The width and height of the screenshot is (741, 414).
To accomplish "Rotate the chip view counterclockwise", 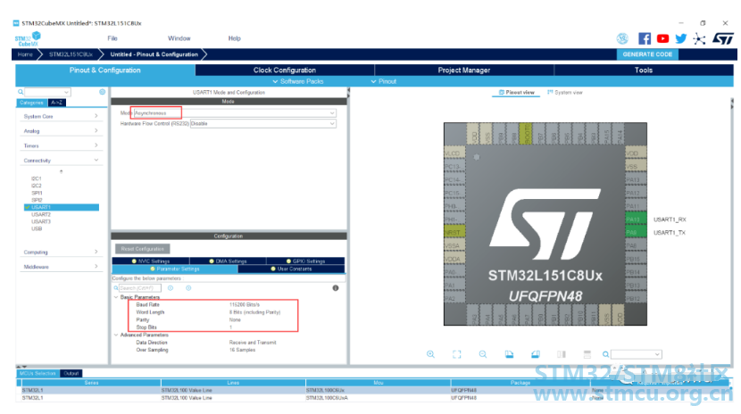I will click(535, 354).
